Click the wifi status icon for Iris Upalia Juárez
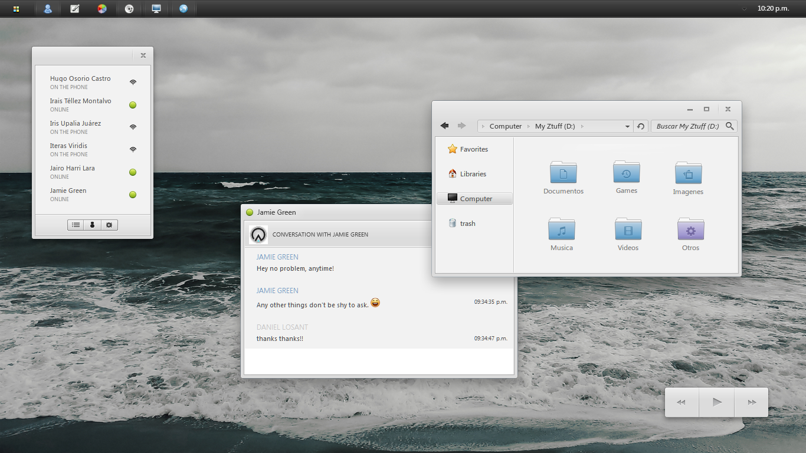 tap(133, 127)
